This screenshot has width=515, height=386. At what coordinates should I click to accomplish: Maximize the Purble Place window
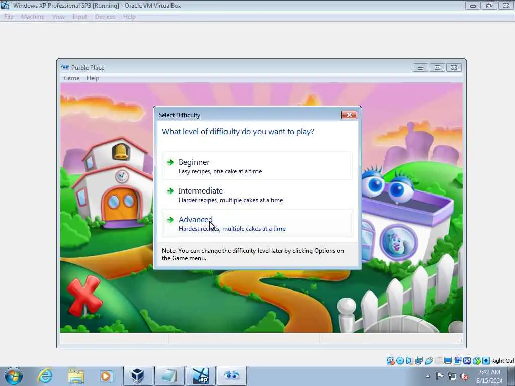pos(437,68)
